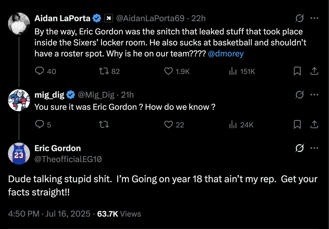This screenshot has width=329, height=229.
Task: Repost Aidan LaPorta's tweet
Action: click(x=104, y=71)
